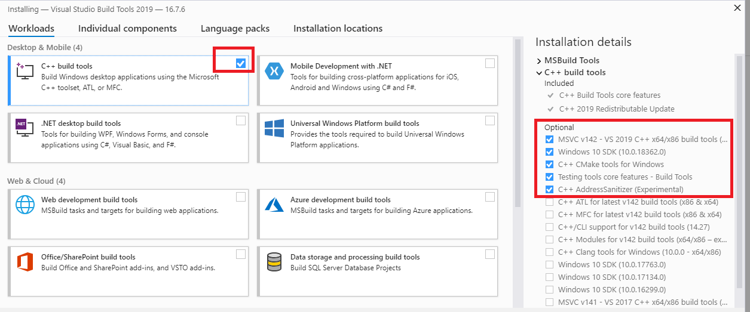
Task: Switch to the Individual components tab
Action: (x=127, y=29)
